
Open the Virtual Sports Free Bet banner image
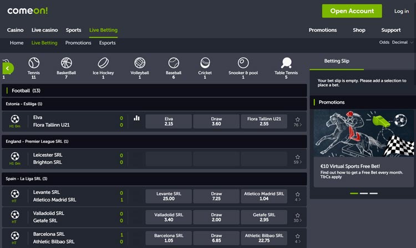click(x=364, y=133)
